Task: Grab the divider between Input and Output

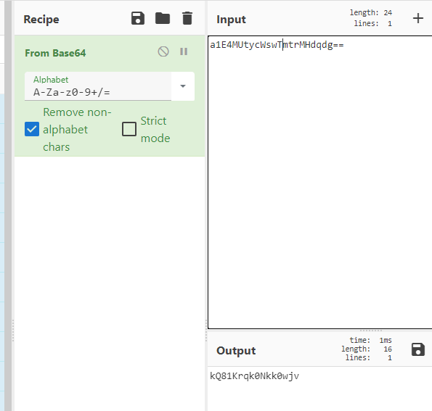Action: pyautogui.click(x=370, y=330)
